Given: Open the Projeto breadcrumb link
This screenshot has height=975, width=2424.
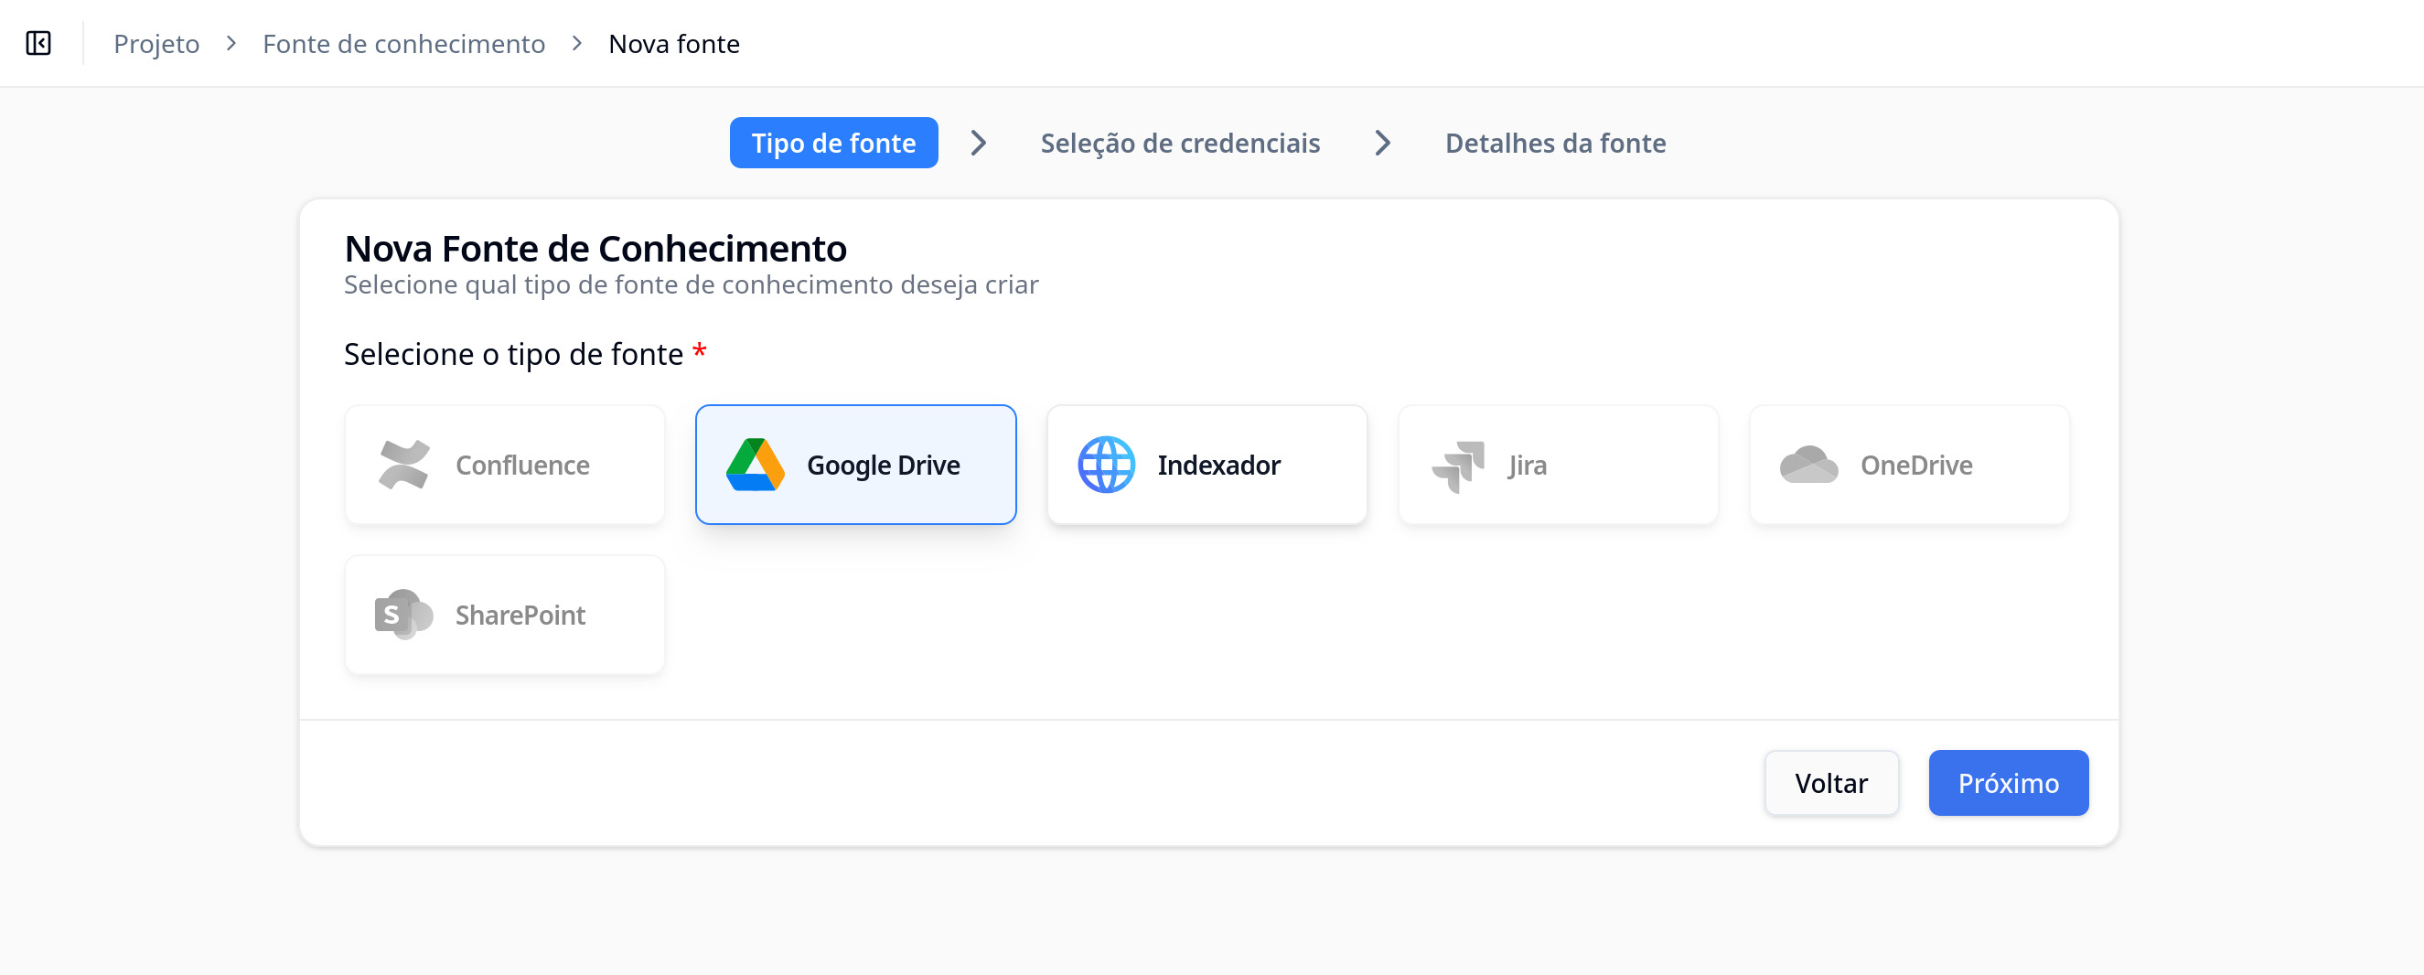Looking at the screenshot, I should tap(156, 43).
